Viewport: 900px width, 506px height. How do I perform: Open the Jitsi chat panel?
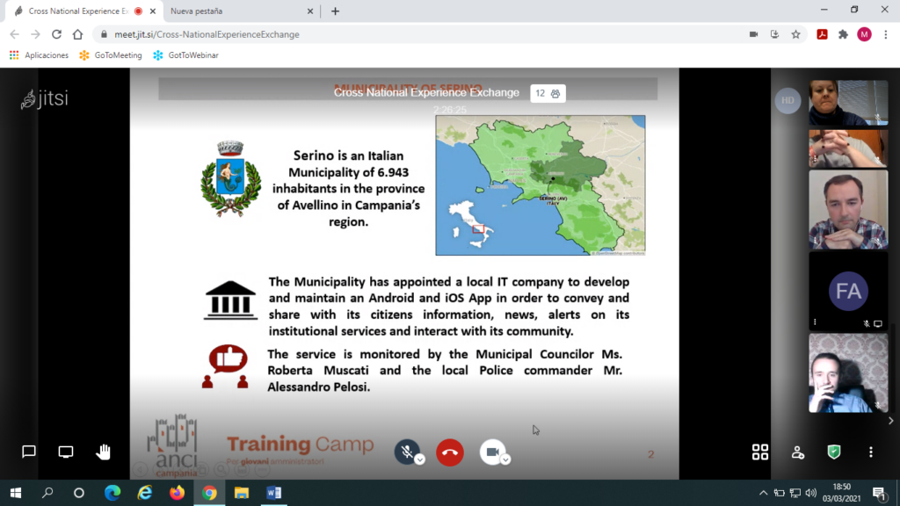pyautogui.click(x=29, y=452)
